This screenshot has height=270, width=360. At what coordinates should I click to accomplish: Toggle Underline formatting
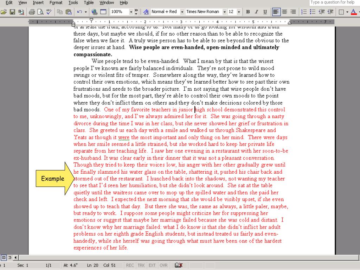(265, 12)
